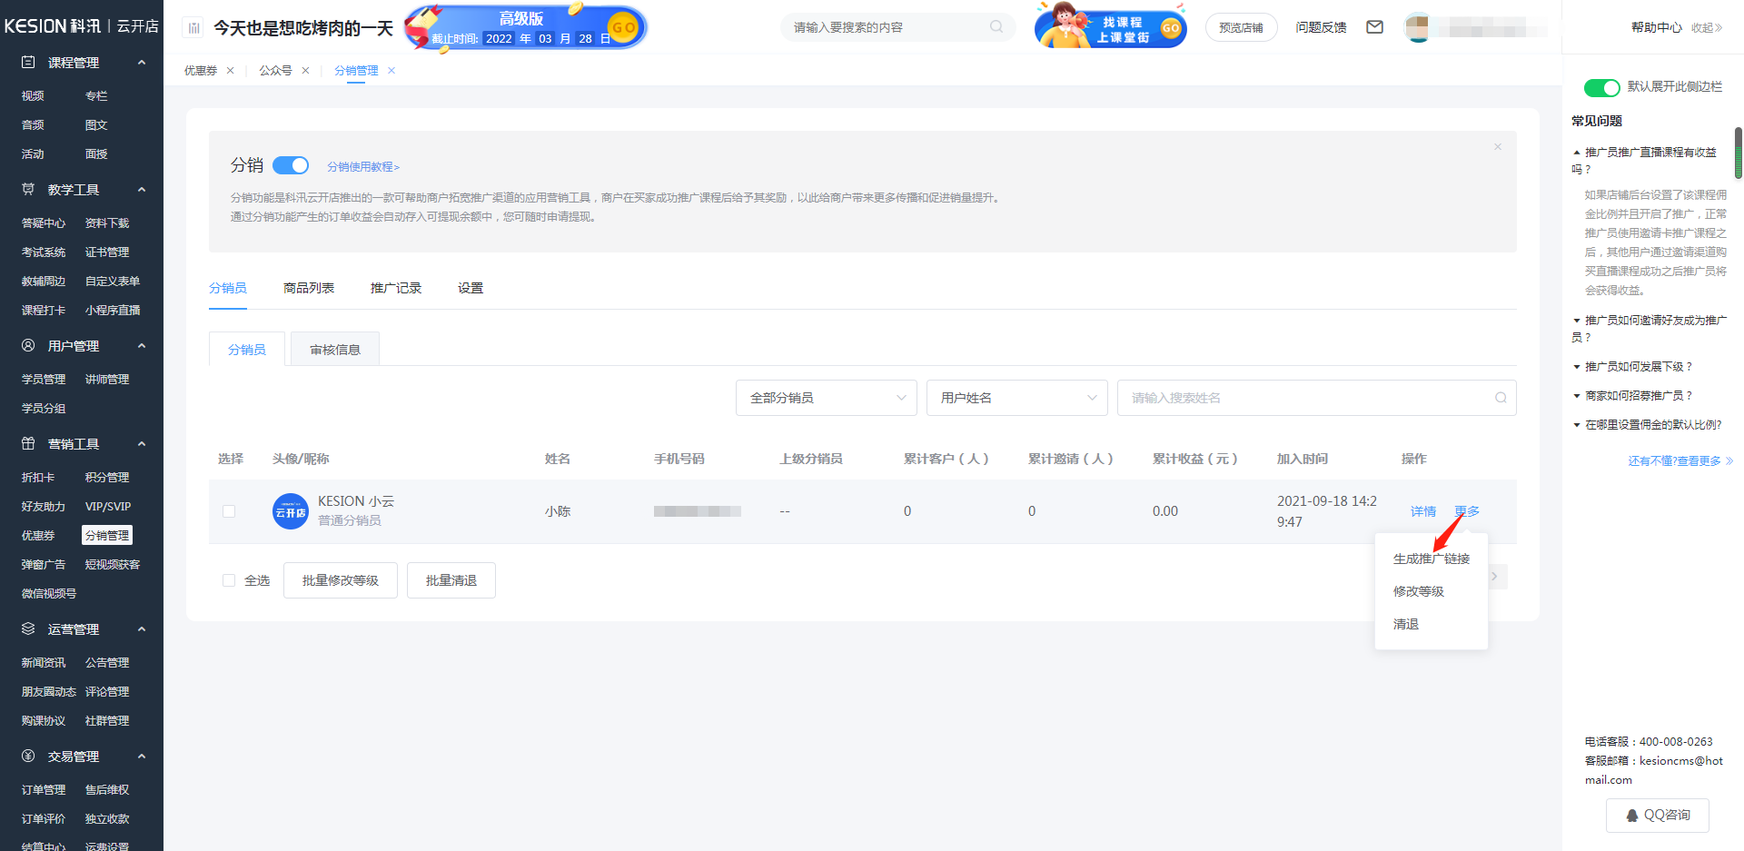Image resolution: width=1744 pixels, height=851 pixels.
Task: Open the 找课程上课堂街 banner
Action: 1110,27
